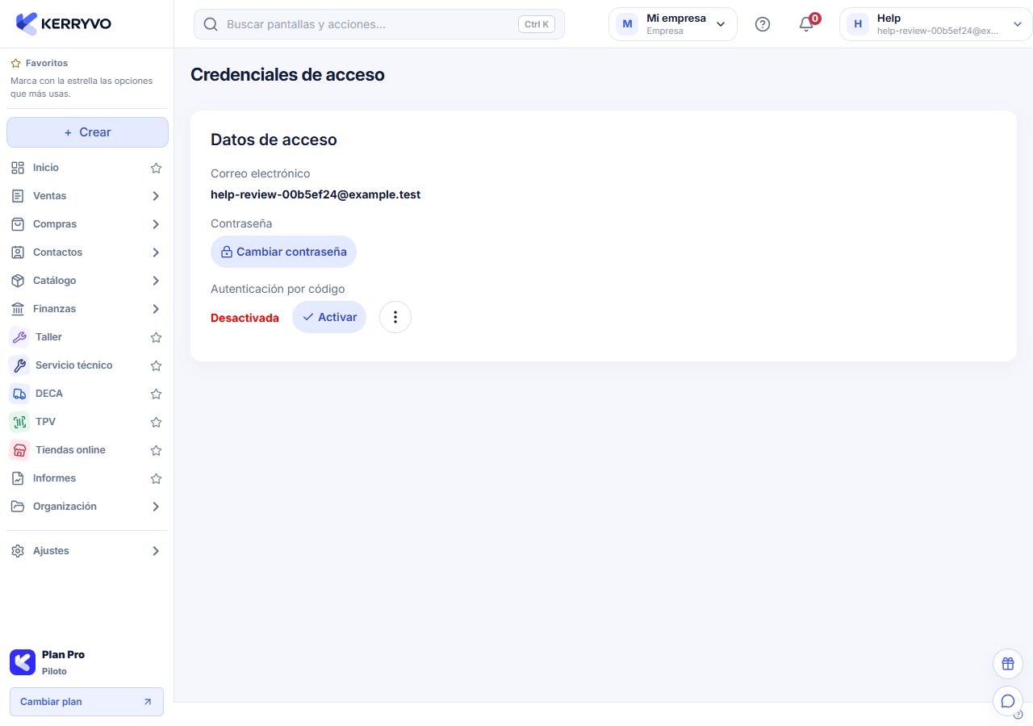
Task: Open the notifications bell
Action: (x=806, y=24)
